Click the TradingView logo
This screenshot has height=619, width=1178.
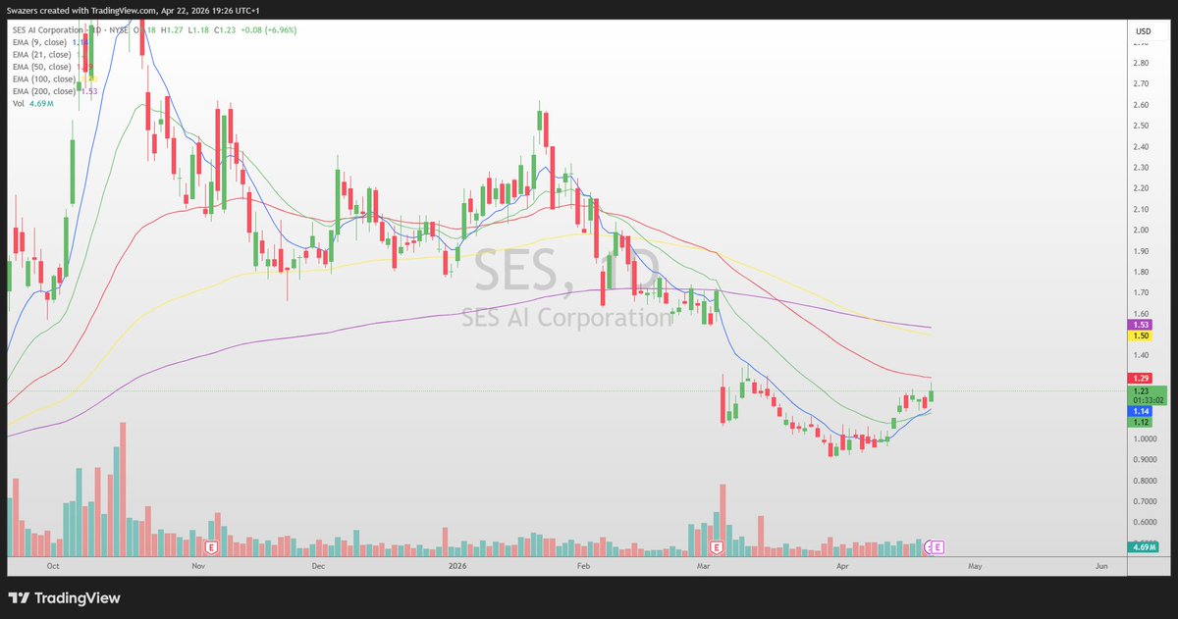pos(64,597)
